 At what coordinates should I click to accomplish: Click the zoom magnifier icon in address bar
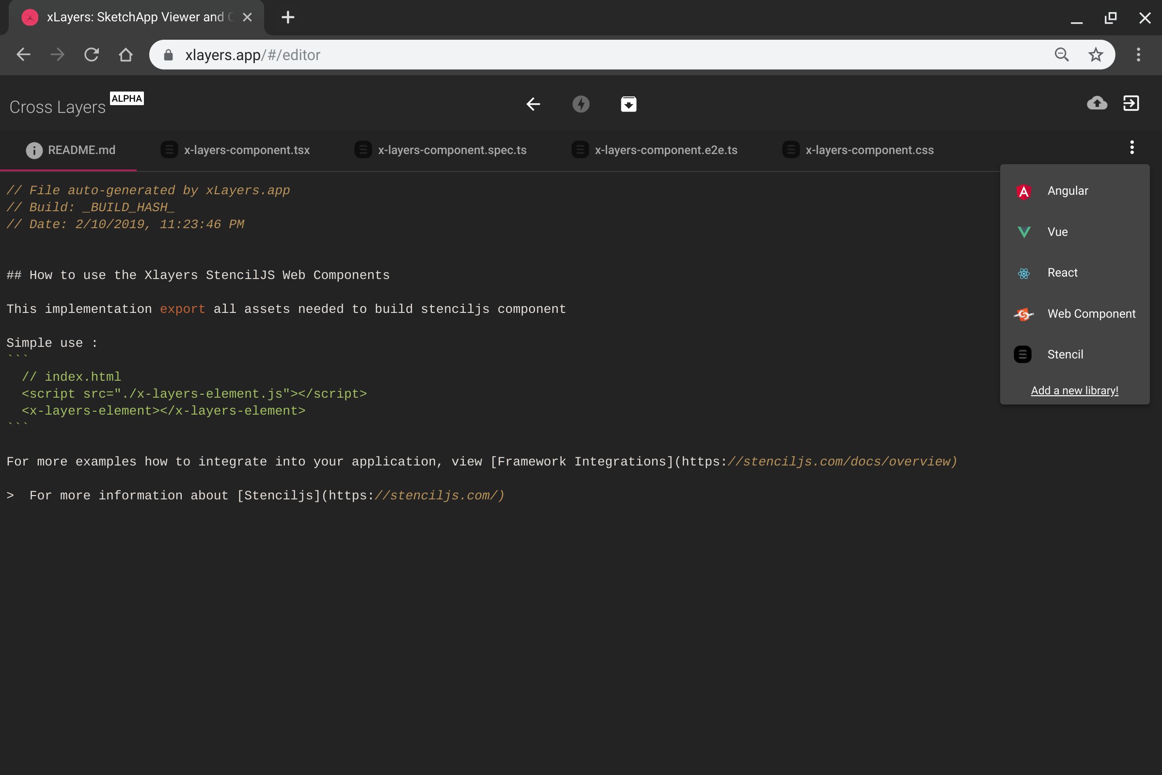pos(1062,54)
